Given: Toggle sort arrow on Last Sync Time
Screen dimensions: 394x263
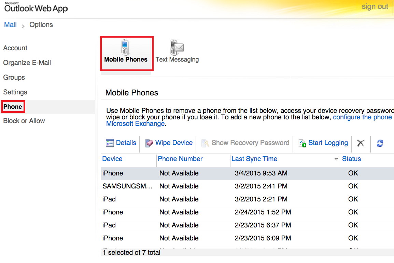Looking at the screenshot, I should click(336, 159).
